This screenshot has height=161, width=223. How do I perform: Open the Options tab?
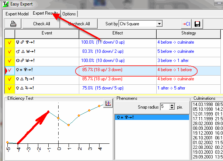click(69, 14)
